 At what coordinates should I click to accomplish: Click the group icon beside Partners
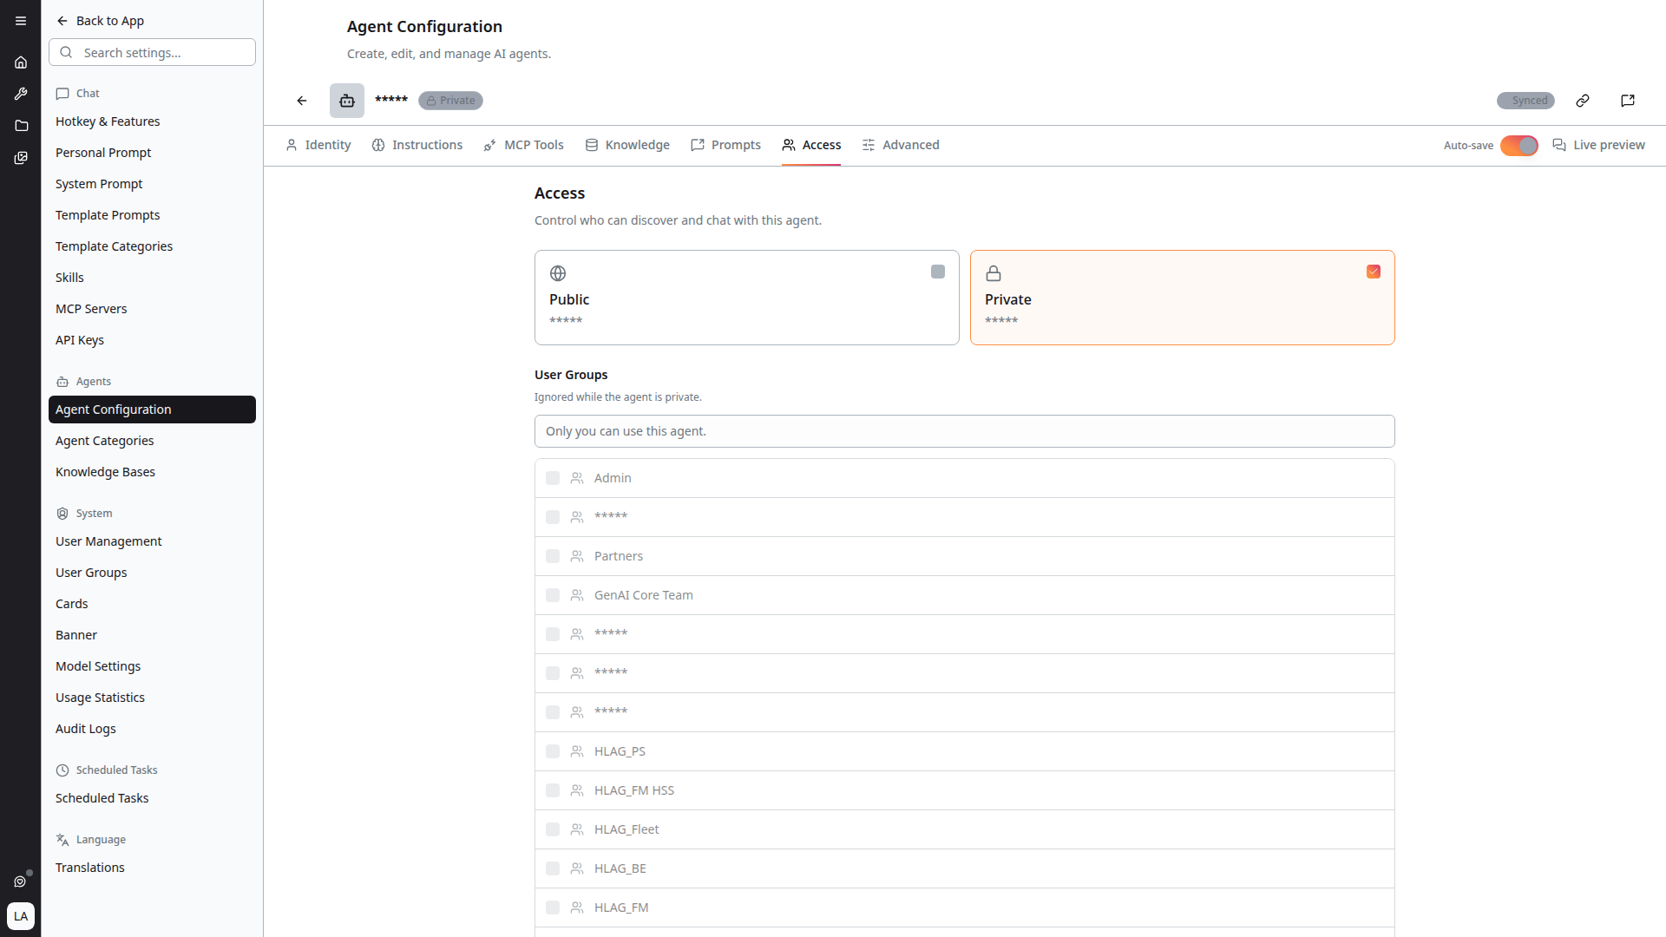(577, 556)
